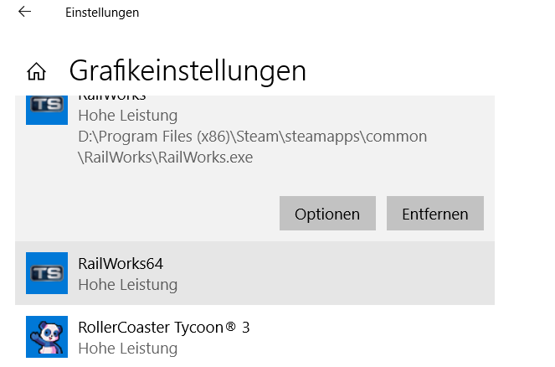This screenshot has height=367, width=555.
Task: Click Hohe Leistung under expanded RailWorks
Action: pyautogui.click(x=128, y=116)
